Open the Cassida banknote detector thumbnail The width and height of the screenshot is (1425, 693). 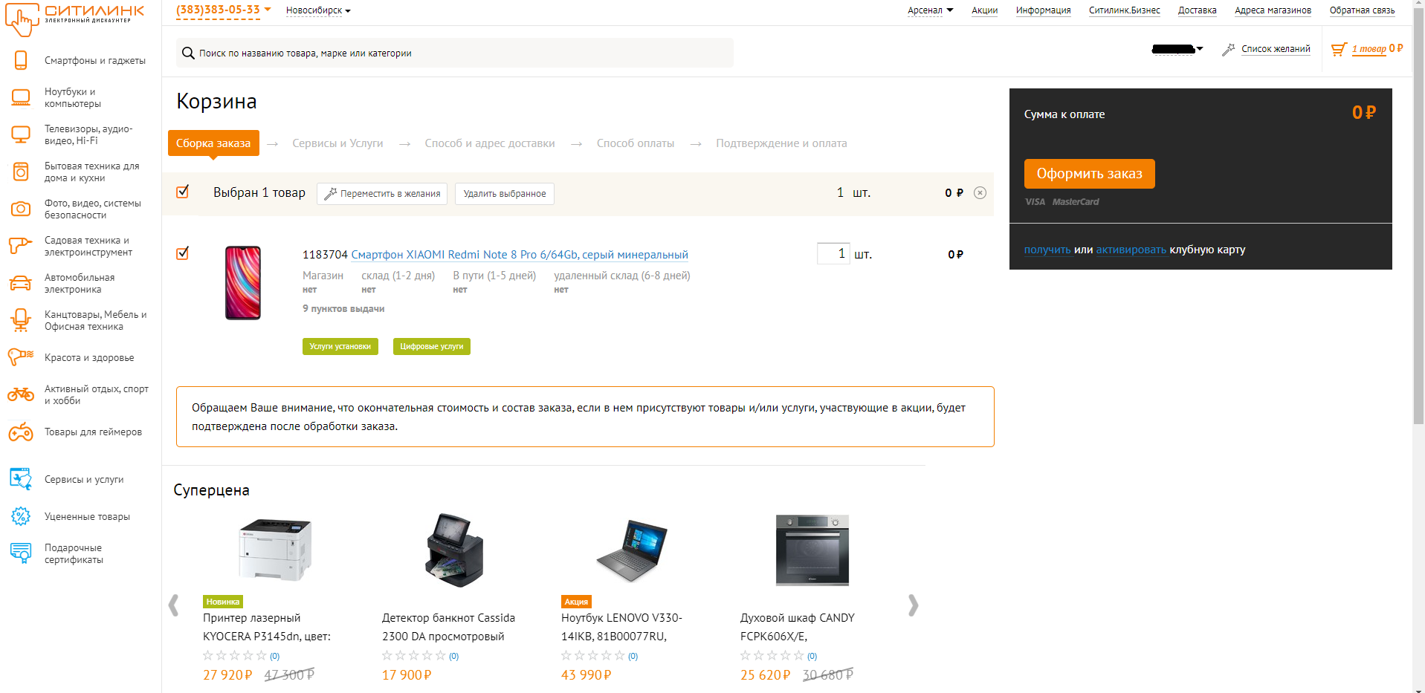click(x=454, y=550)
